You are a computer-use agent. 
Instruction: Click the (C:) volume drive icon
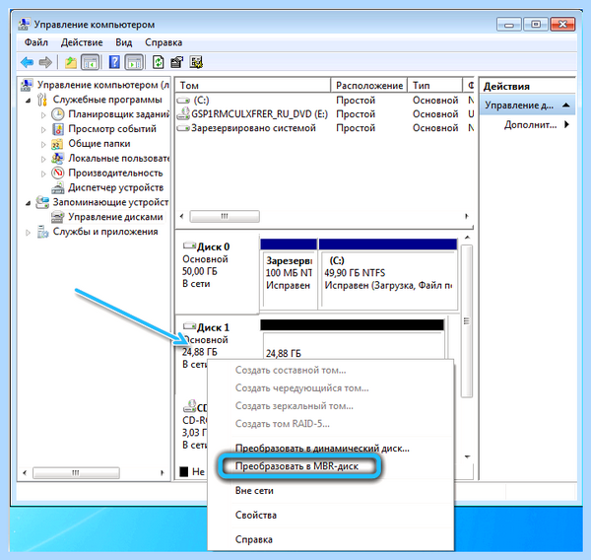183,101
